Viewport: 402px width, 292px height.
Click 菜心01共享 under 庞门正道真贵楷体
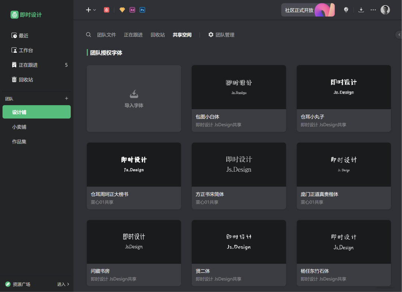click(x=312, y=202)
